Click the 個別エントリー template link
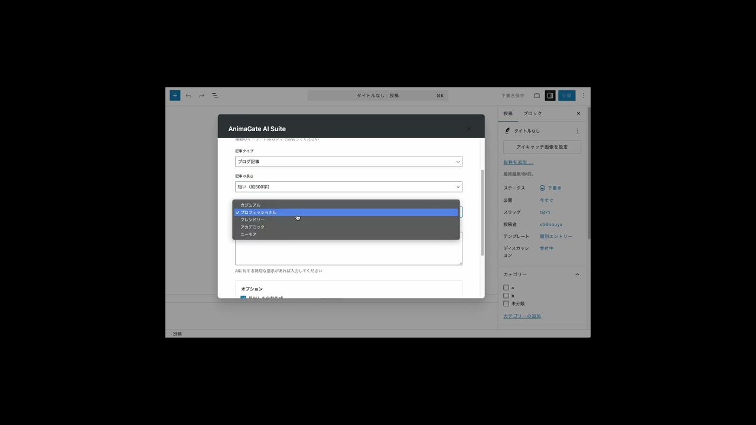This screenshot has width=756, height=425. [556, 237]
